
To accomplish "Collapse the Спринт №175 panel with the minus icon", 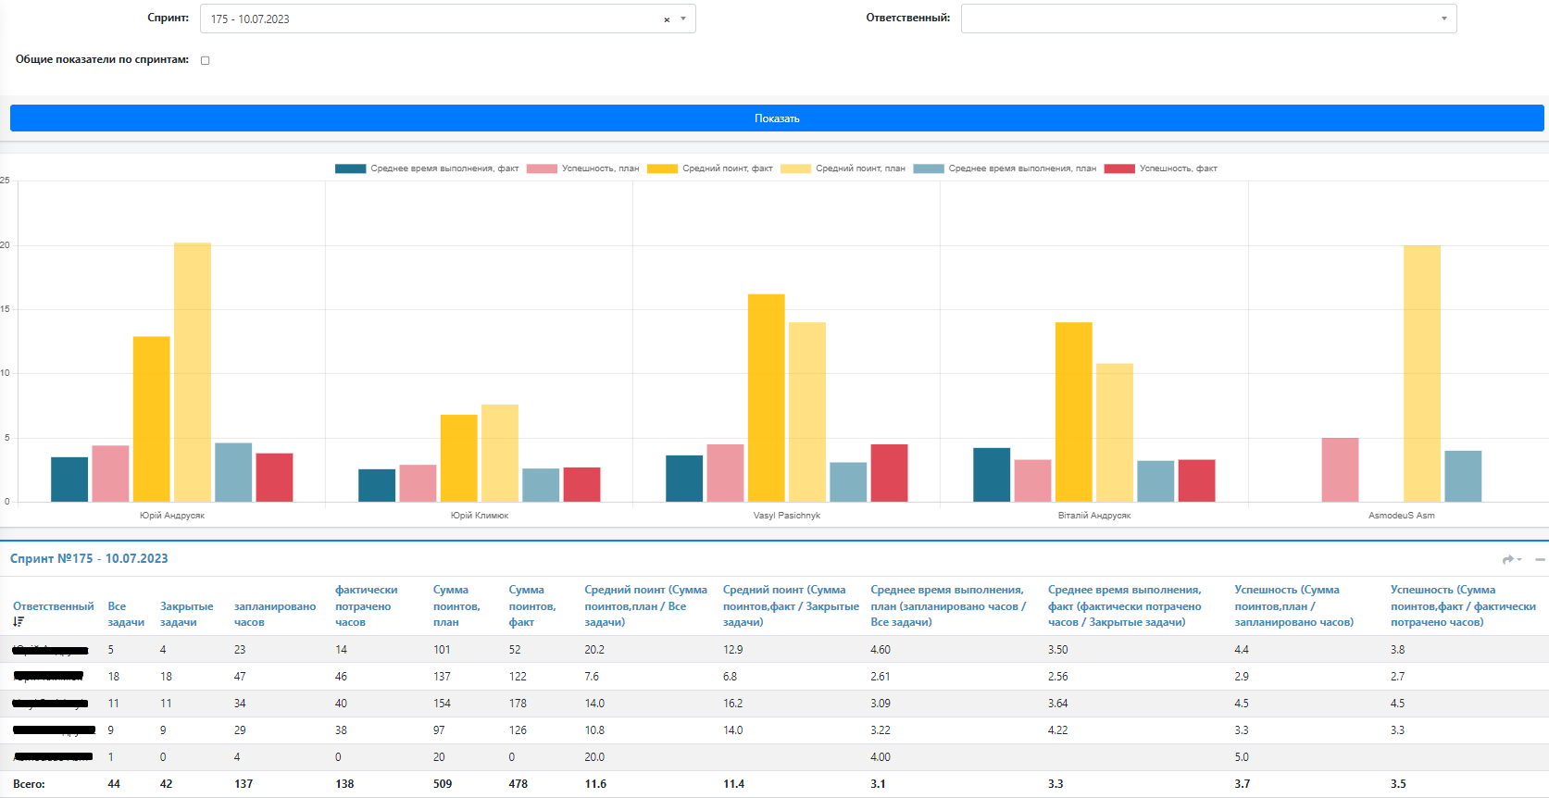I will pos(1540,559).
